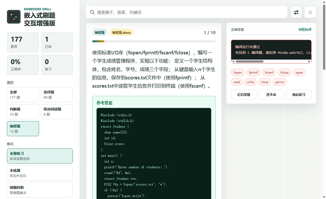The height and width of the screenshot is (199, 326).
Task: Click the compile output scroll left arrow
Action: click(233, 62)
